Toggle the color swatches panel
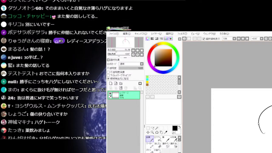Image resolution: width=272 pixels, height=153 pixels. coord(166,39)
